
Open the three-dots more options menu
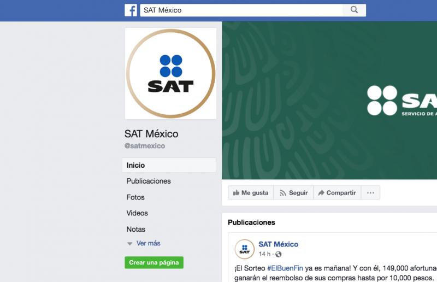(370, 193)
